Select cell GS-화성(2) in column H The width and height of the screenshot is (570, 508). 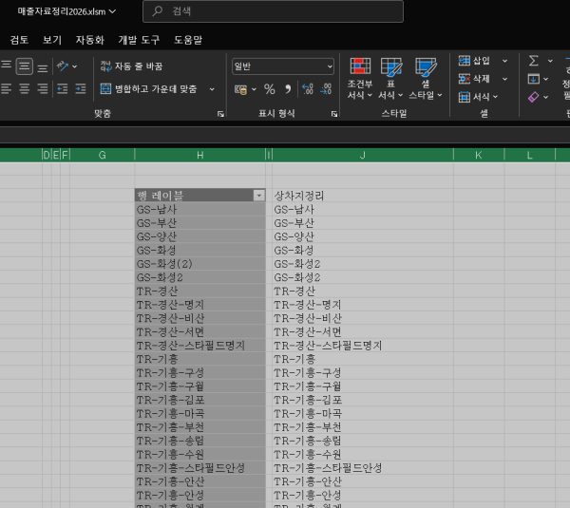click(x=199, y=264)
